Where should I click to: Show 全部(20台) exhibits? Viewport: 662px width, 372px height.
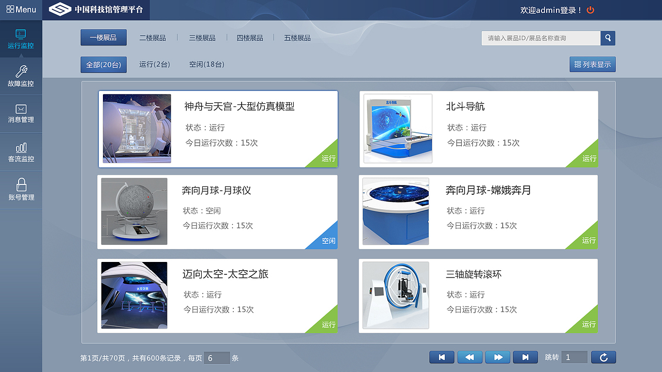point(103,65)
